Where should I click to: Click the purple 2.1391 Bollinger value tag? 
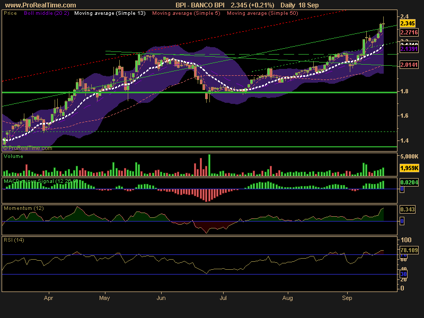[x=409, y=49]
